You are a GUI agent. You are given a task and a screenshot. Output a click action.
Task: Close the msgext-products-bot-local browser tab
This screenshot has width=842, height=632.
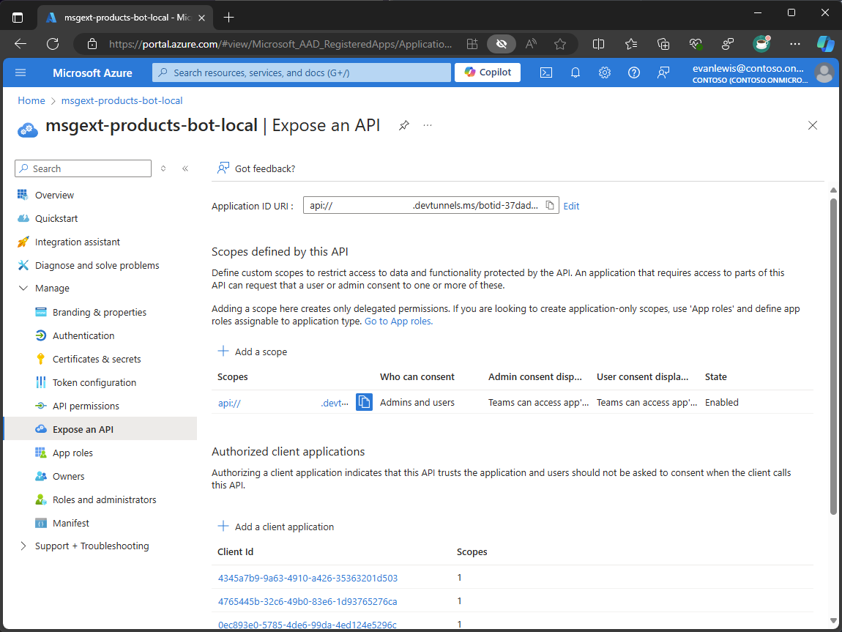(202, 18)
